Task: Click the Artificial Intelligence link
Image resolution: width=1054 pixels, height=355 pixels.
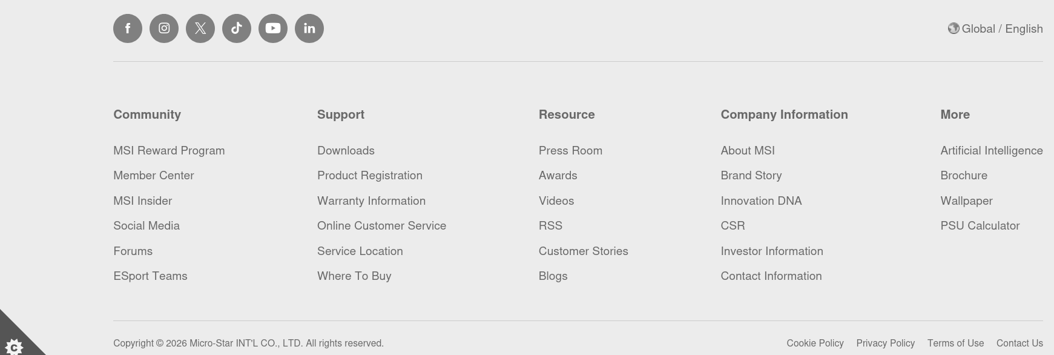Action: click(x=991, y=151)
